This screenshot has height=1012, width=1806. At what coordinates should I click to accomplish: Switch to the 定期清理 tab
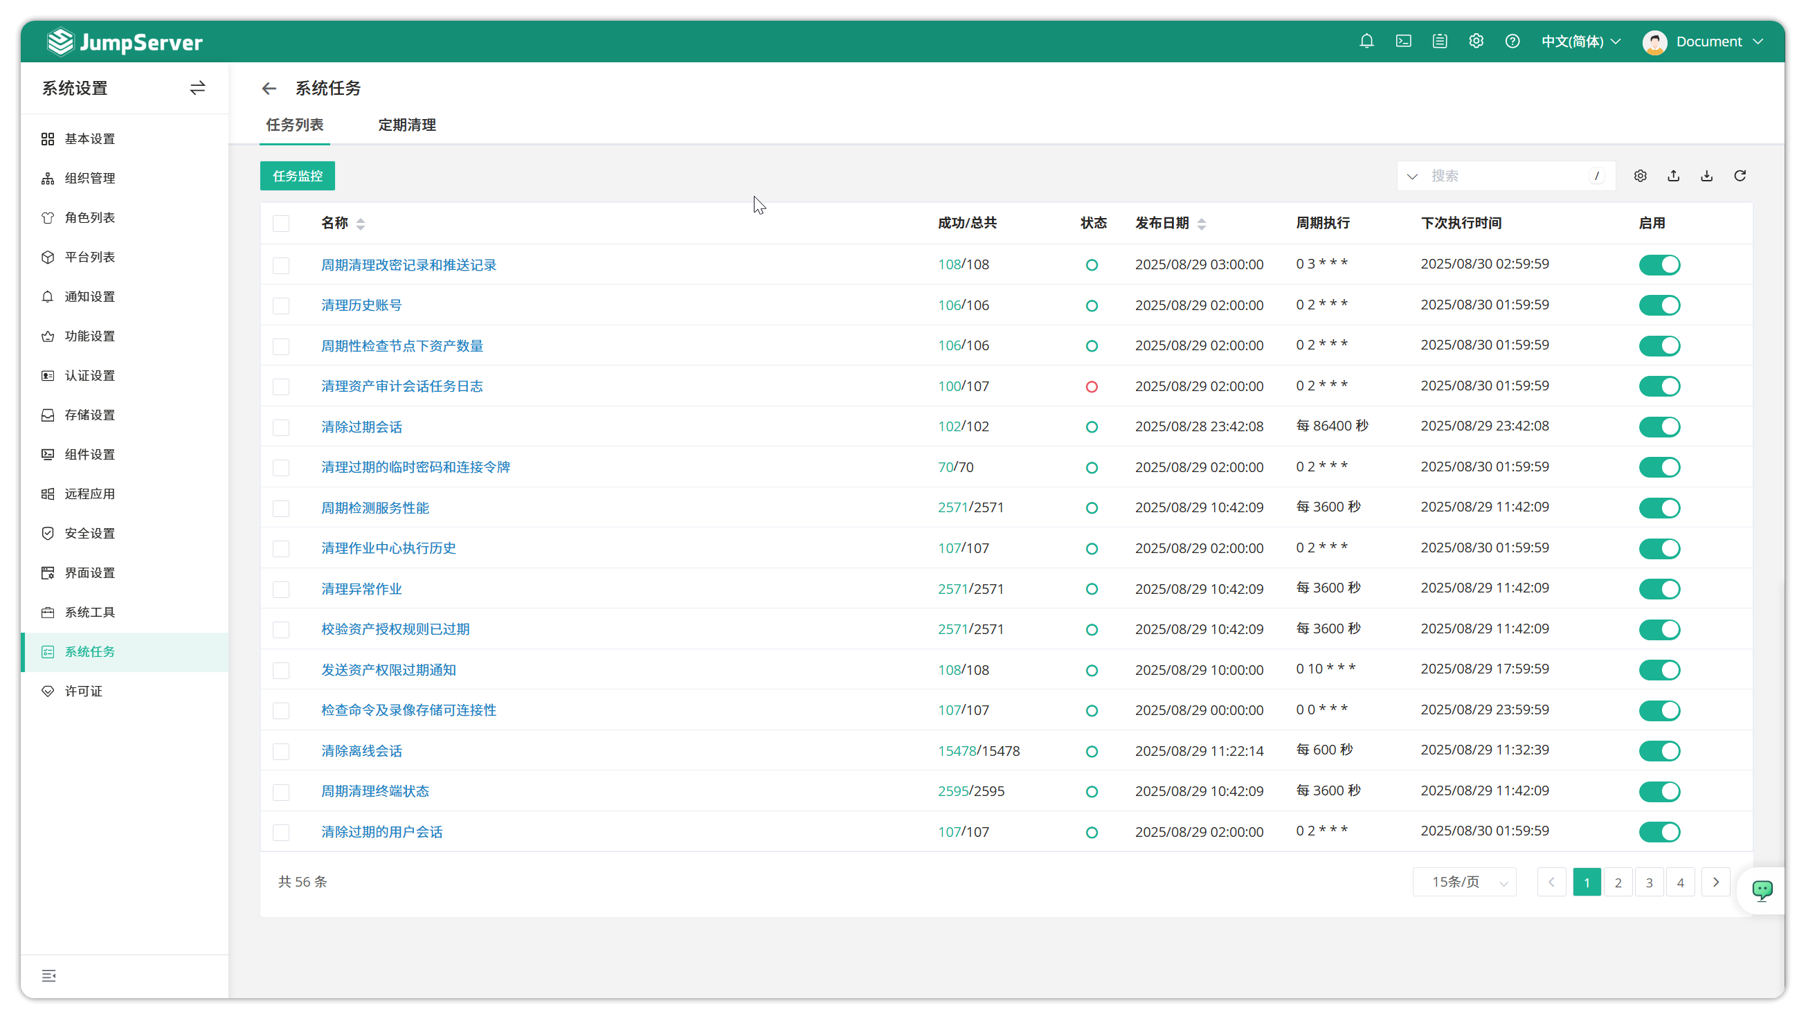tap(406, 125)
